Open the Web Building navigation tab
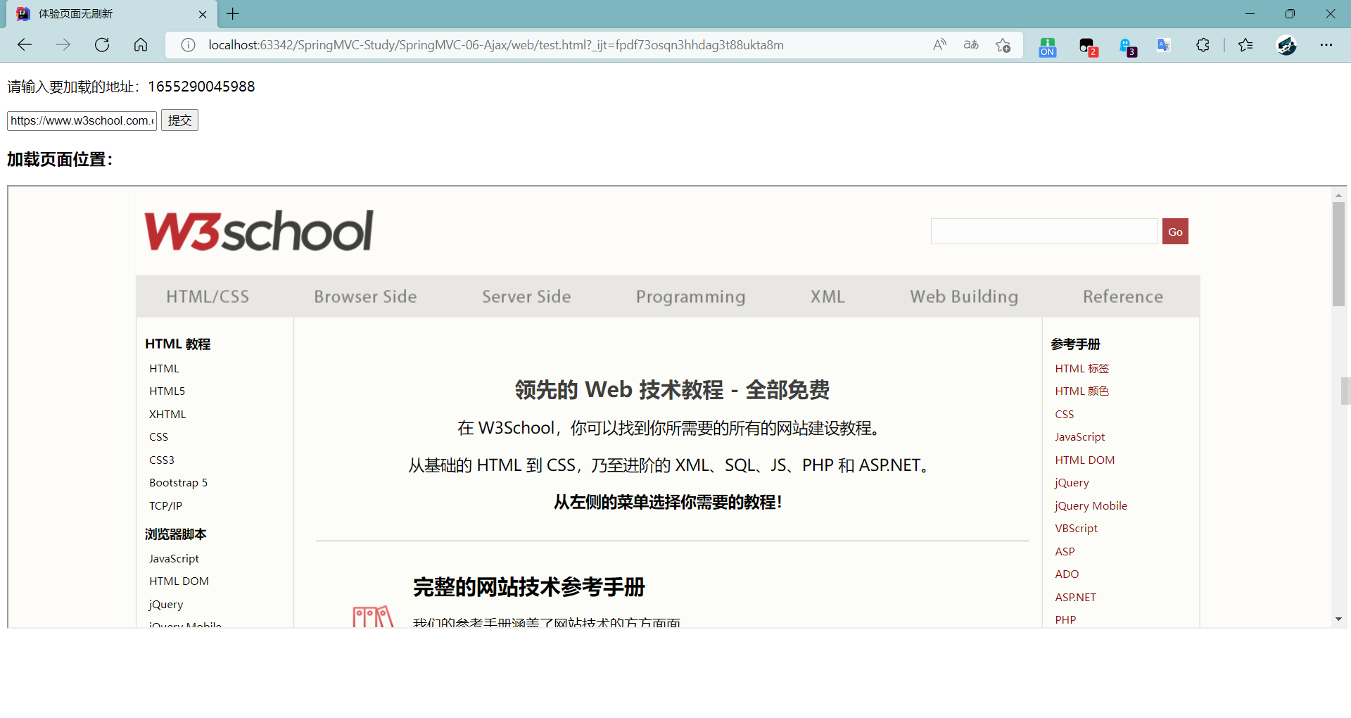This screenshot has width=1351, height=718. coord(964,296)
